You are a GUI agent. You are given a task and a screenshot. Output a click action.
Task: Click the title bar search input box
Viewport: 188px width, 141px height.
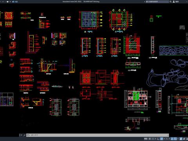pos(157,2)
